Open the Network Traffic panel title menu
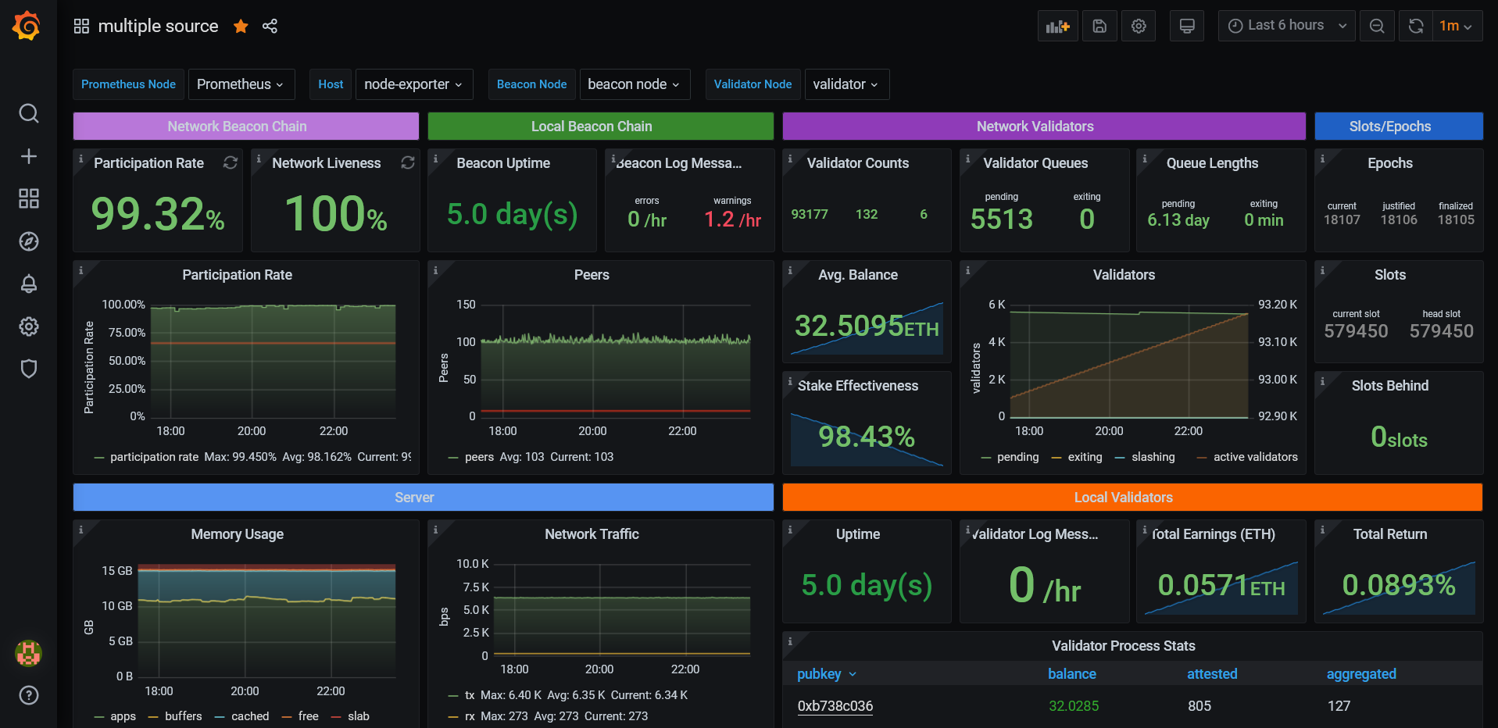Screen dimensions: 1498x728 tap(592, 534)
